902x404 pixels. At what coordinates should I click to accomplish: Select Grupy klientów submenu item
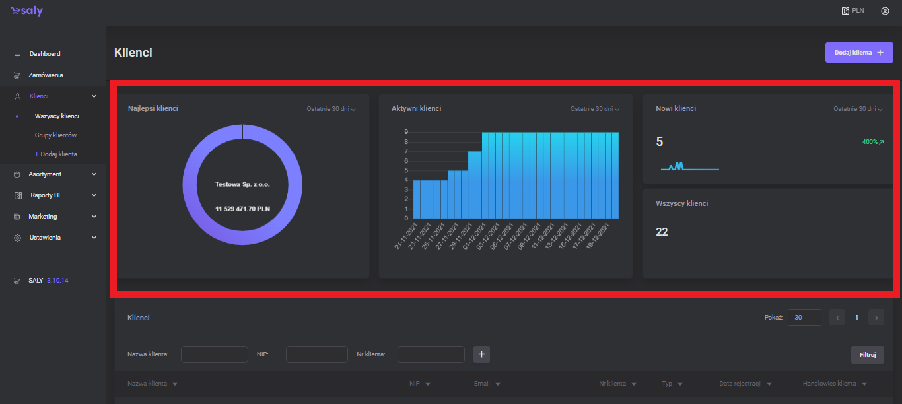[55, 135]
